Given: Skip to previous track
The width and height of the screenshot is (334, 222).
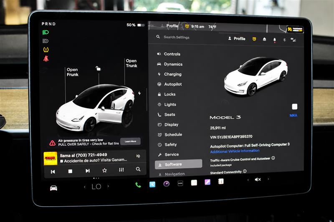Looking at the screenshot, I should 53,172.
